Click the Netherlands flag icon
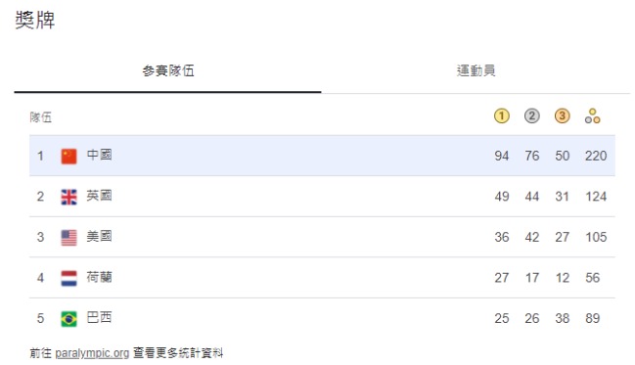This screenshot has height=365, width=635. [x=68, y=278]
